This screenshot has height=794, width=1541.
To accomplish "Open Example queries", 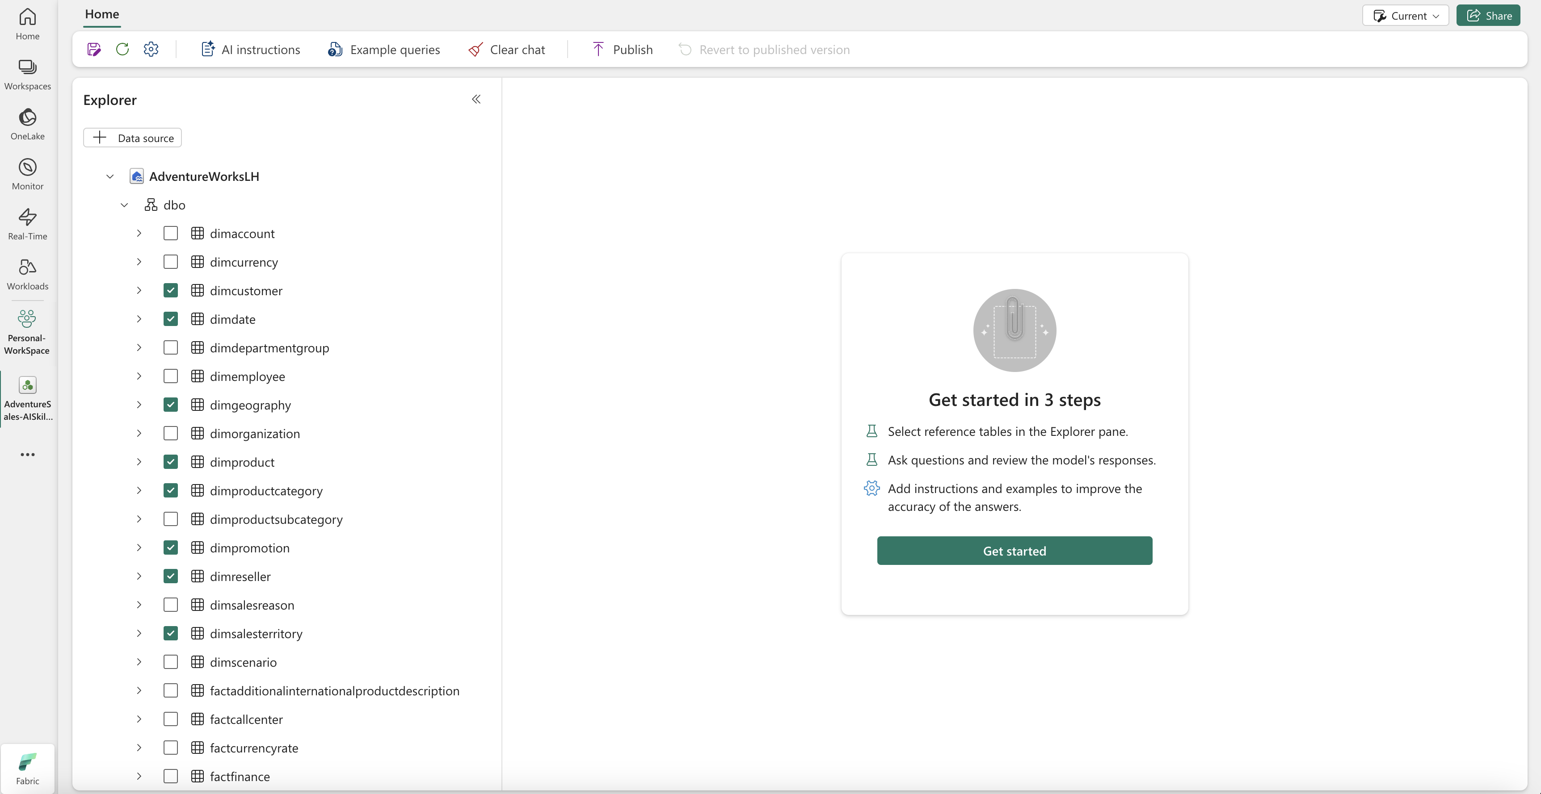I will tap(383, 49).
